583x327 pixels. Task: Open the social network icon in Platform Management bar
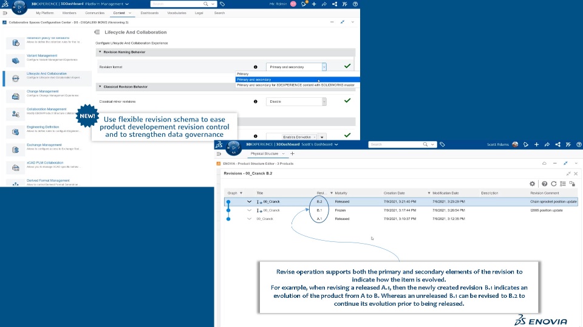(x=334, y=4)
